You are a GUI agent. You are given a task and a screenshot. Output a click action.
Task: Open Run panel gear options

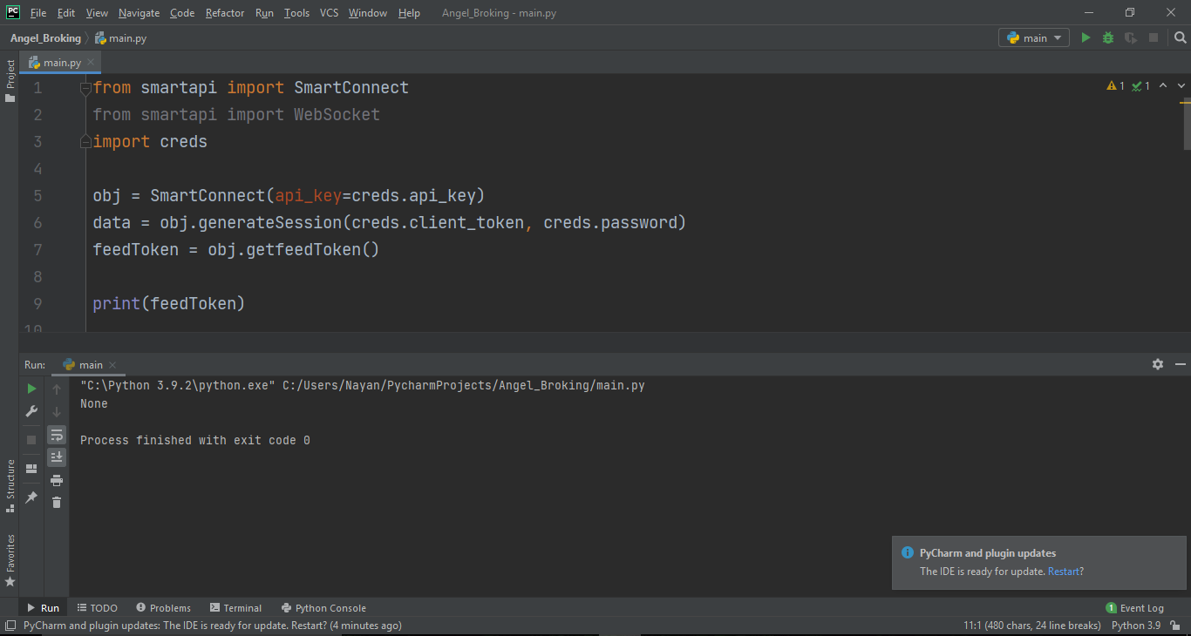click(1158, 364)
